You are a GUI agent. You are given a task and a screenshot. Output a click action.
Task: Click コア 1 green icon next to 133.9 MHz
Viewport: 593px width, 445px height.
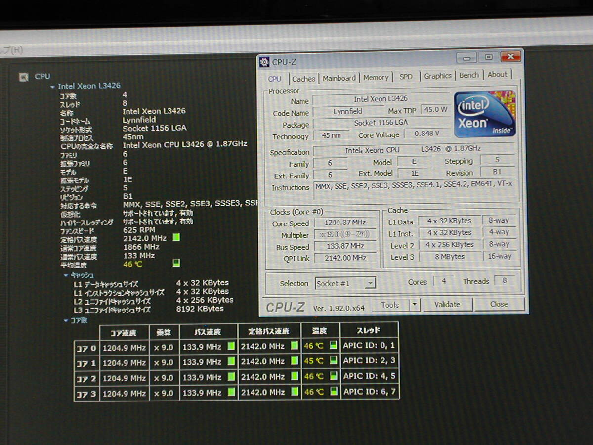(231, 362)
